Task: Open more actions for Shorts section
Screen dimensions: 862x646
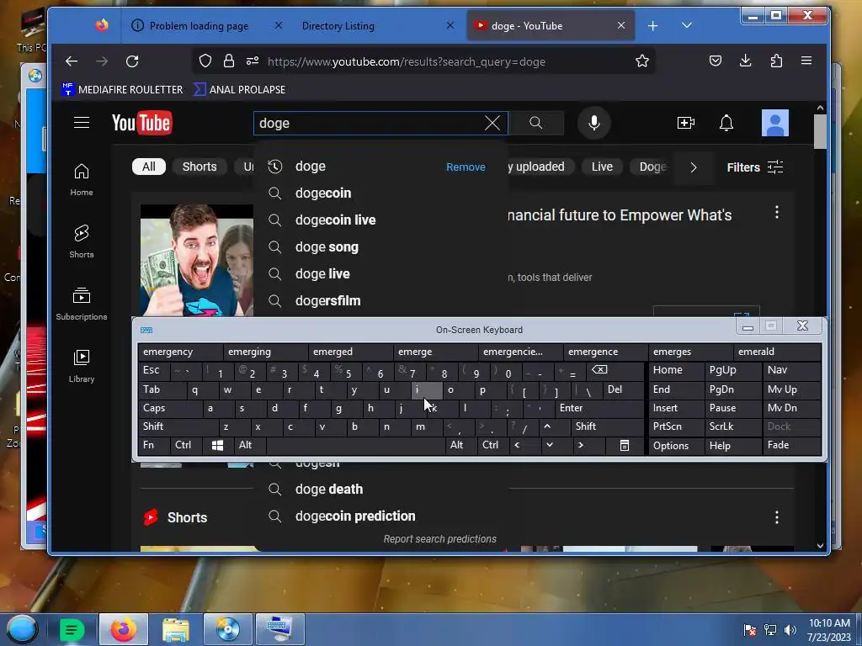Action: [777, 517]
